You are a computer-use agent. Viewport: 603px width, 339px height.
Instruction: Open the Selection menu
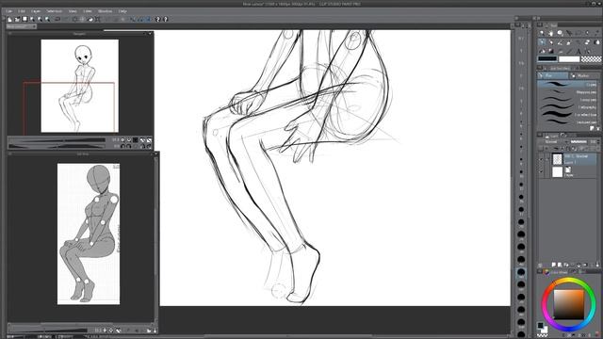coord(55,11)
